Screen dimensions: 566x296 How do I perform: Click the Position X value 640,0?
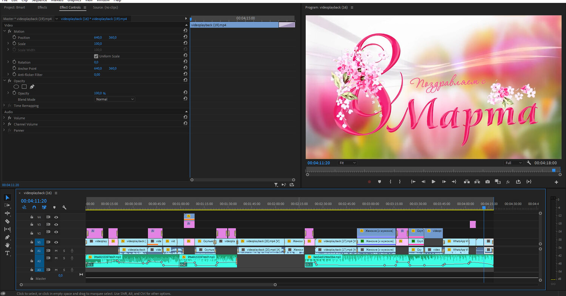click(98, 37)
